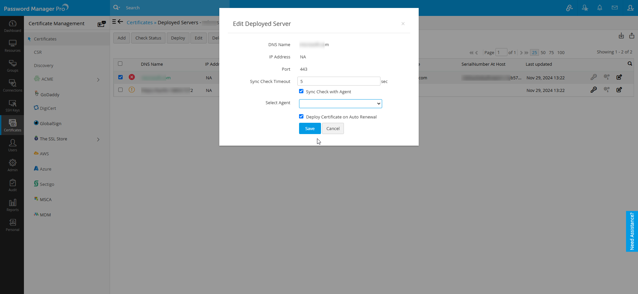This screenshot has height=294, width=638.
Task: Select Sectigo in the left menu
Action: point(47,184)
